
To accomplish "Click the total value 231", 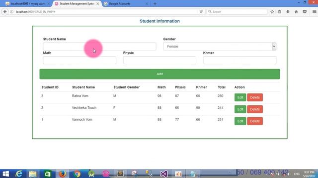I will [x=221, y=120].
